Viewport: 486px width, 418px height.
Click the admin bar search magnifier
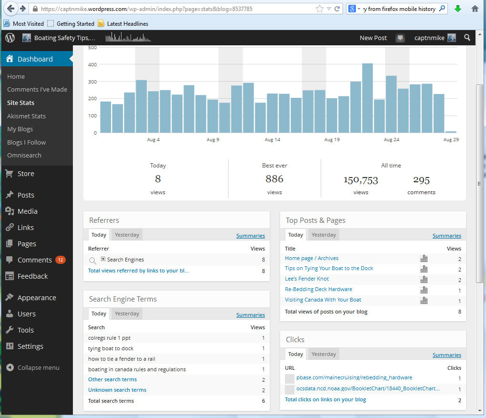(467, 38)
